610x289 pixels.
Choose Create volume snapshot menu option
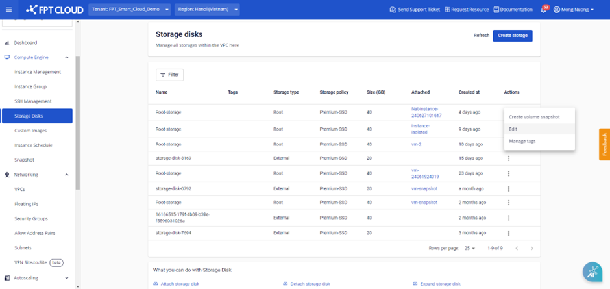tap(534, 117)
